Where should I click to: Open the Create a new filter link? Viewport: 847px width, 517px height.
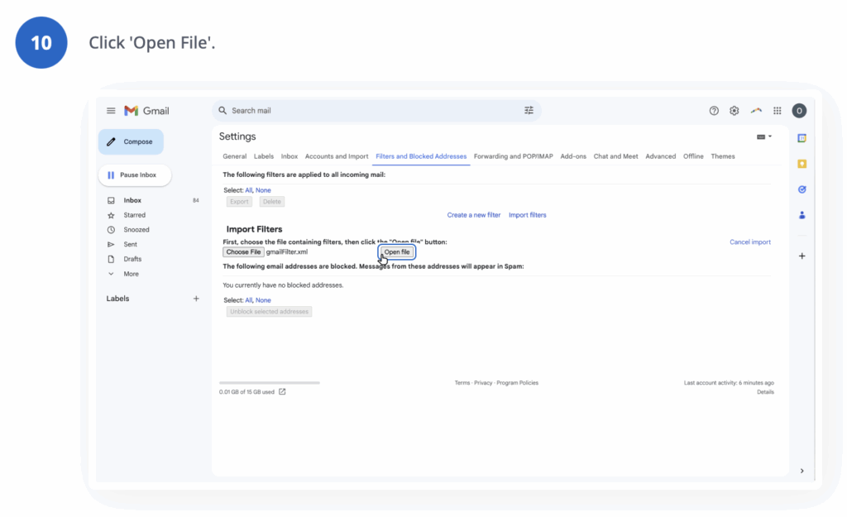pos(474,214)
